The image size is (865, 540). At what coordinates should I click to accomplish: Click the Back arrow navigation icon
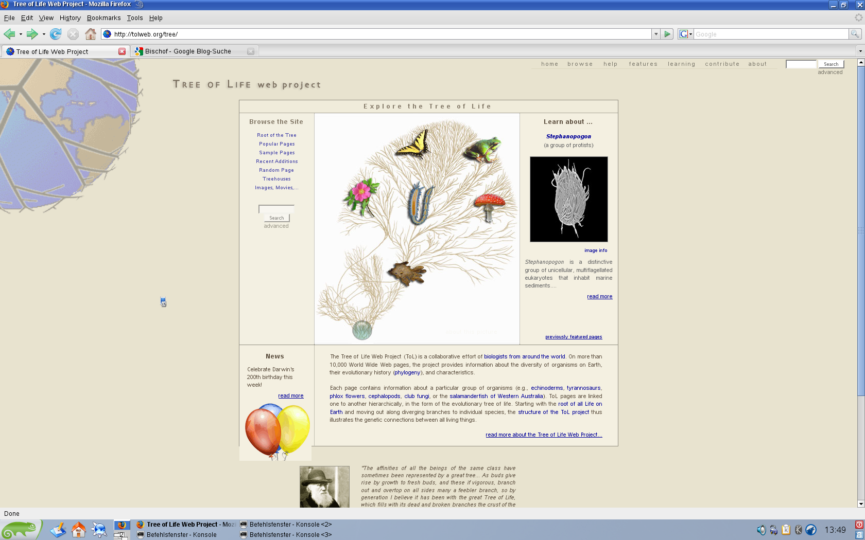pos(9,34)
